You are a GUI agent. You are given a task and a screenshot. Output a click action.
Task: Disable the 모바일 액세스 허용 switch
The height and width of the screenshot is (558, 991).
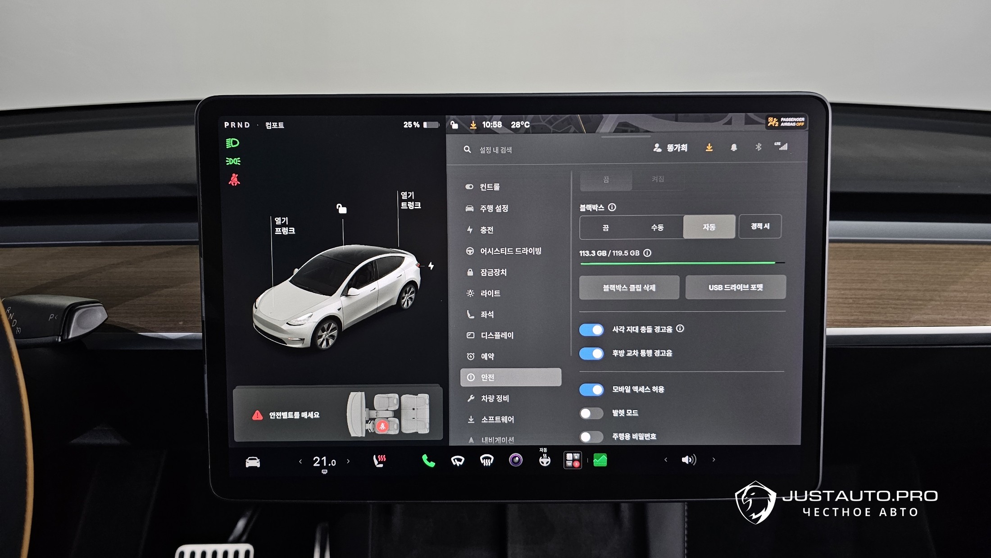coord(591,389)
